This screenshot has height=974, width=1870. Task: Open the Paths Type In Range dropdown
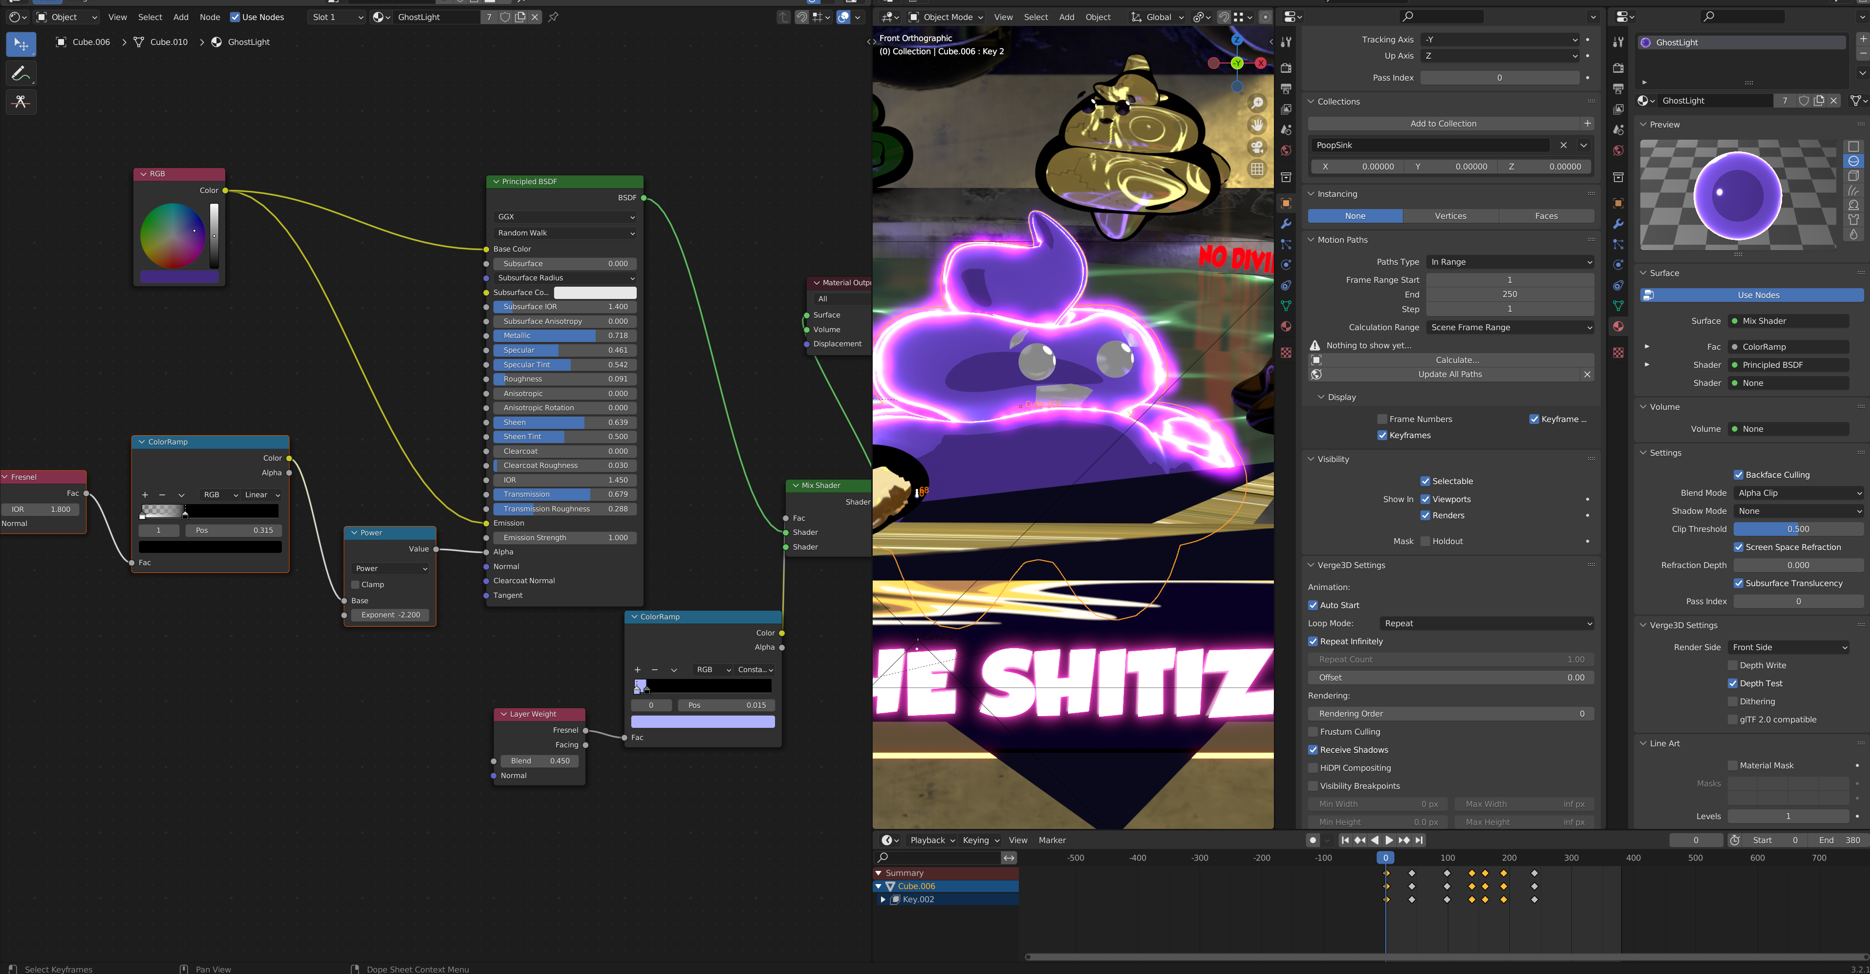tap(1510, 262)
